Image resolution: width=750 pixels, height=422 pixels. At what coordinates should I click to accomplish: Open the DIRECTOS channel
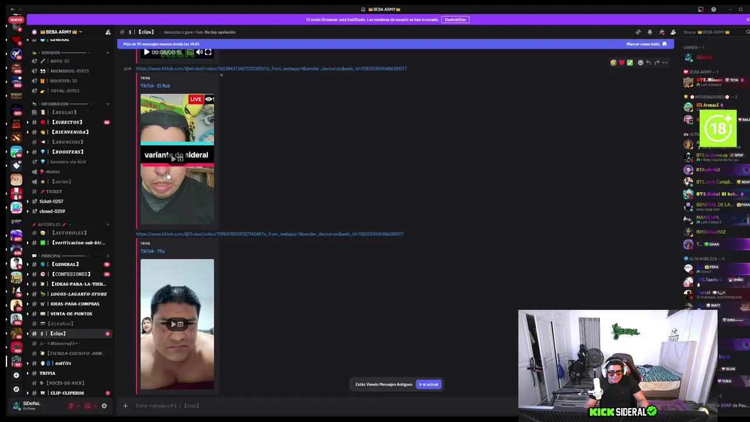click(69, 122)
